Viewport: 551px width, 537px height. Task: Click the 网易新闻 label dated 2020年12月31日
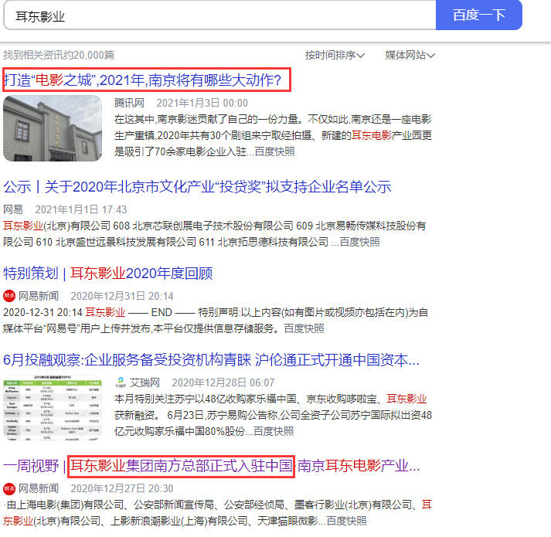39,296
